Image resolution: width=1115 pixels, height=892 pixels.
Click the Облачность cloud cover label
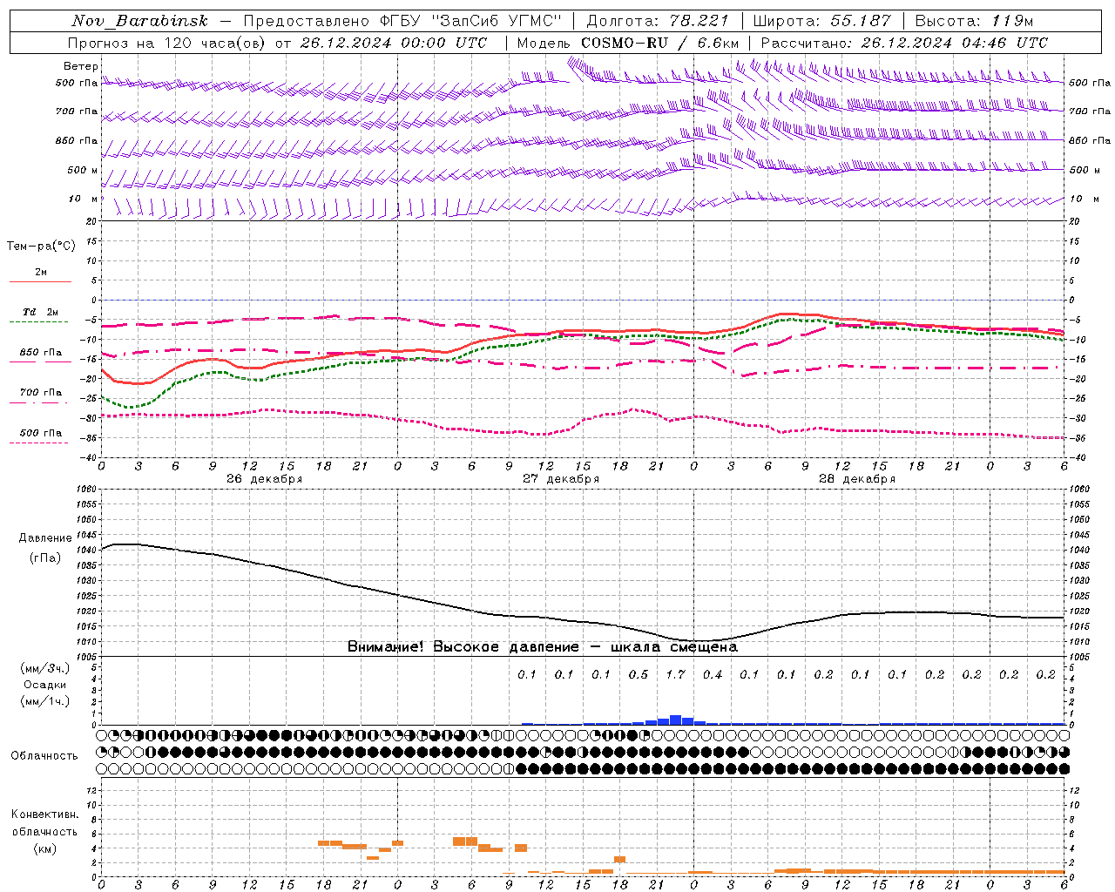[44, 755]
